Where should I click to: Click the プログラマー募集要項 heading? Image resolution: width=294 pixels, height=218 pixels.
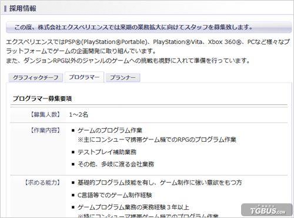(42, 98)
